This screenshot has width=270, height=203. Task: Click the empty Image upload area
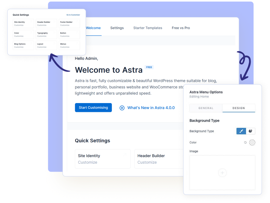pos(222,173)
